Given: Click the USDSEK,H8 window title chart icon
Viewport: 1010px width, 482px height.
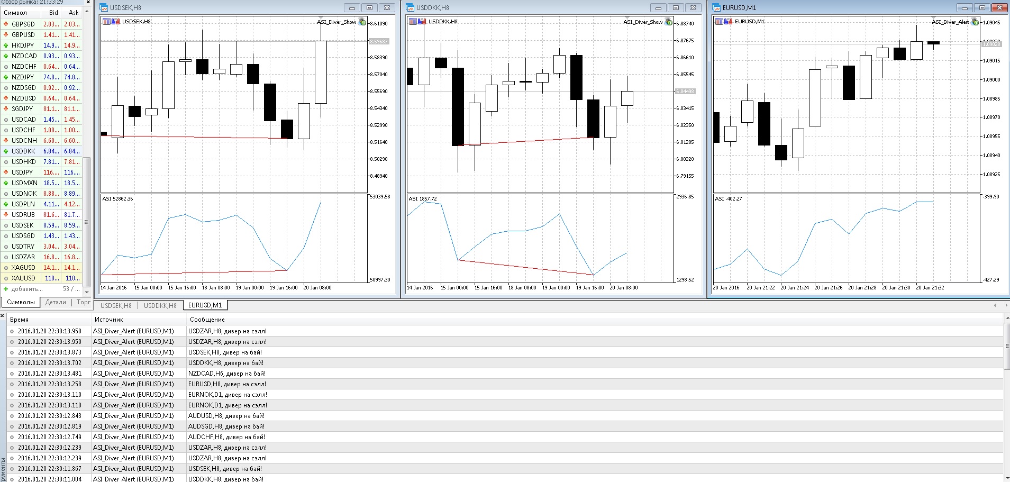Looking at the screenshot, I should coord(104,7).
